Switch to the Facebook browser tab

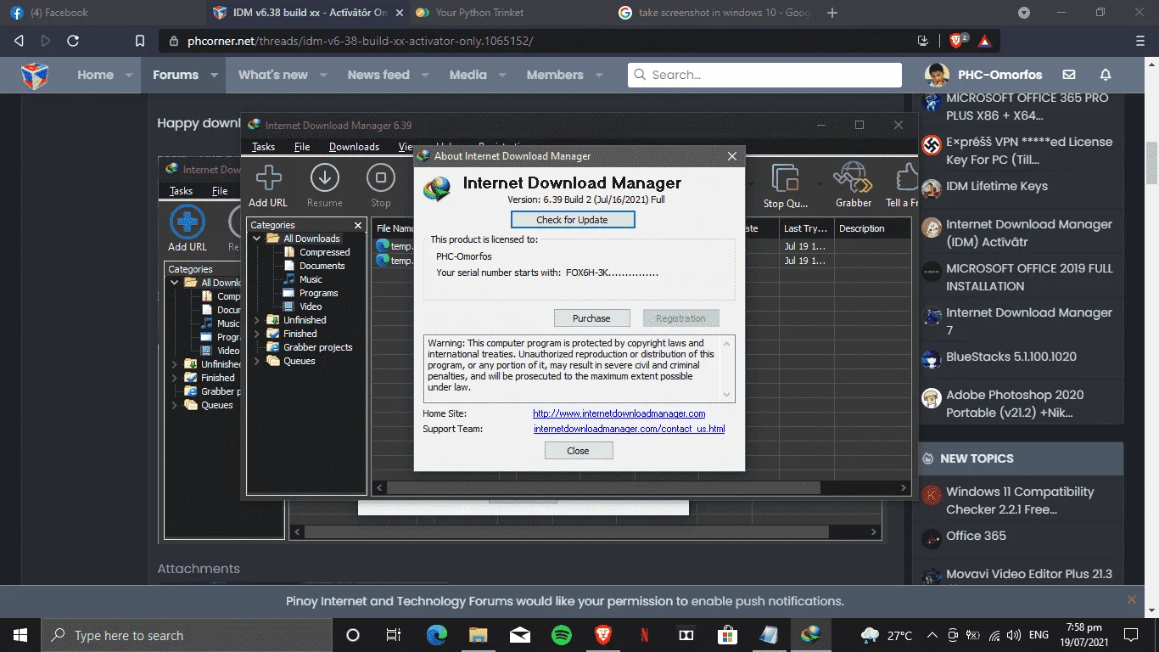pos(102,13)
